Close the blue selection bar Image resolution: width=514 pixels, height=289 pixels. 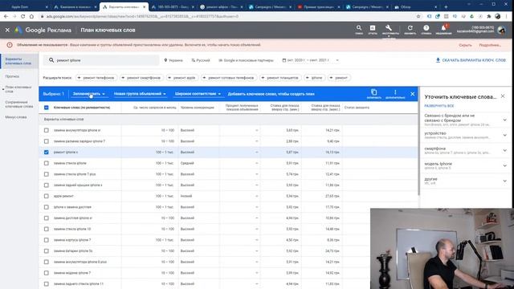412,94
